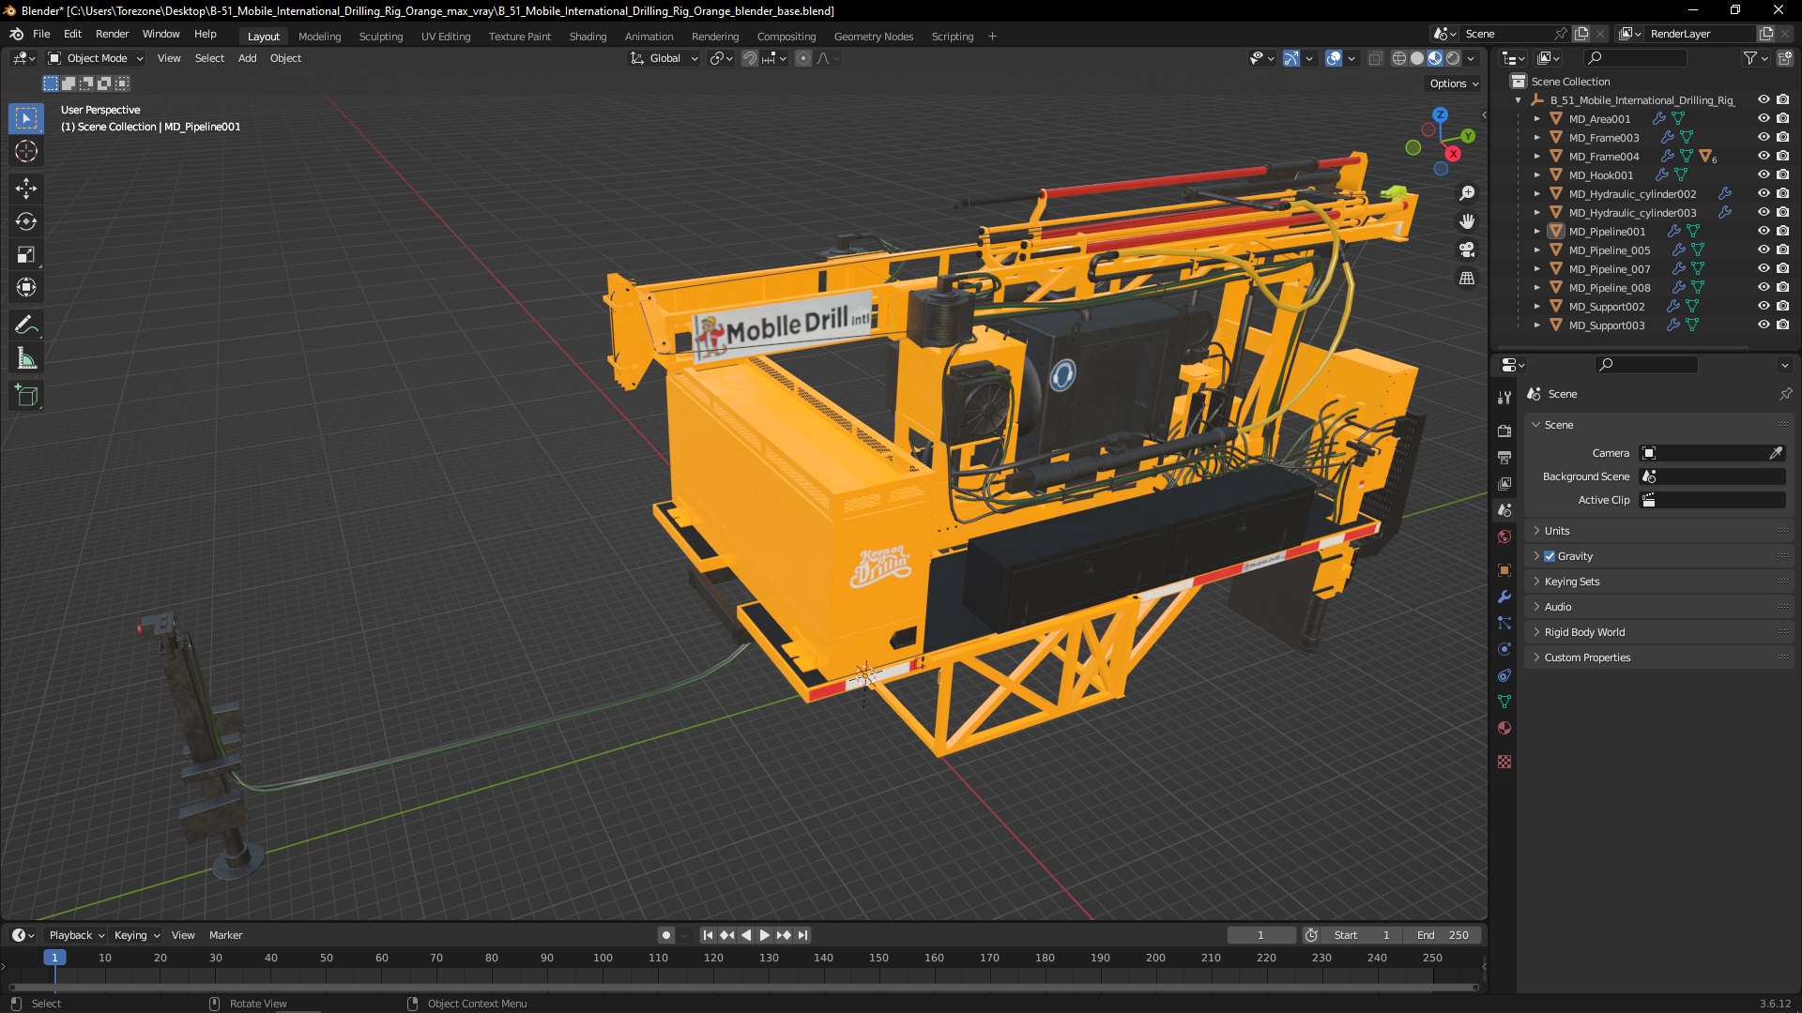Open the Keying popover
1802x1013 pixels.
click(137, 935)
